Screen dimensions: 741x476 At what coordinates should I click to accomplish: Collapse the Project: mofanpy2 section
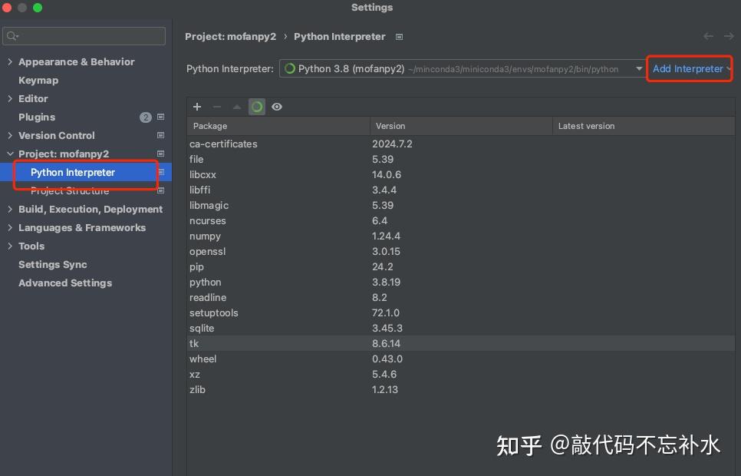coord(10,154)
